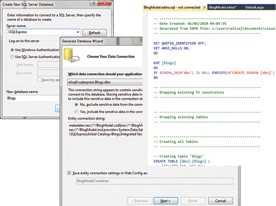276x206 pixels.
Task: Click the Cancel button in wizard
Action: pyautogui.click(x=220, y=201)
